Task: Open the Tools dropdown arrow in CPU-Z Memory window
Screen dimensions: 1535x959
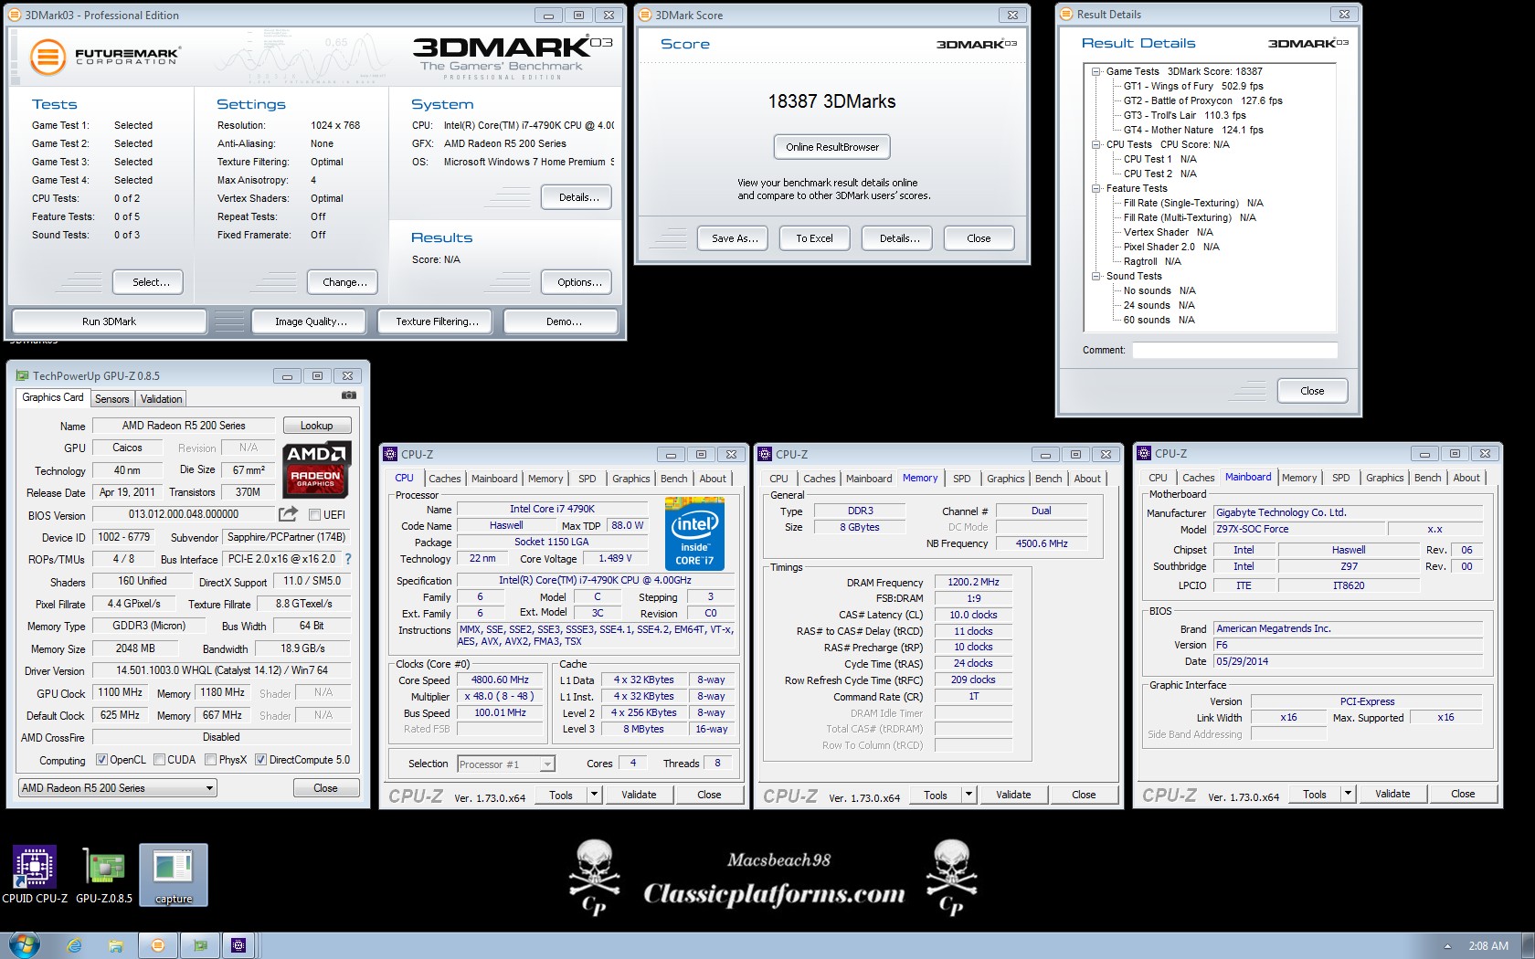Action: 969,795
